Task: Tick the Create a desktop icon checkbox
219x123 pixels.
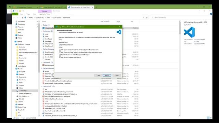Action: [x=60, y=45]
